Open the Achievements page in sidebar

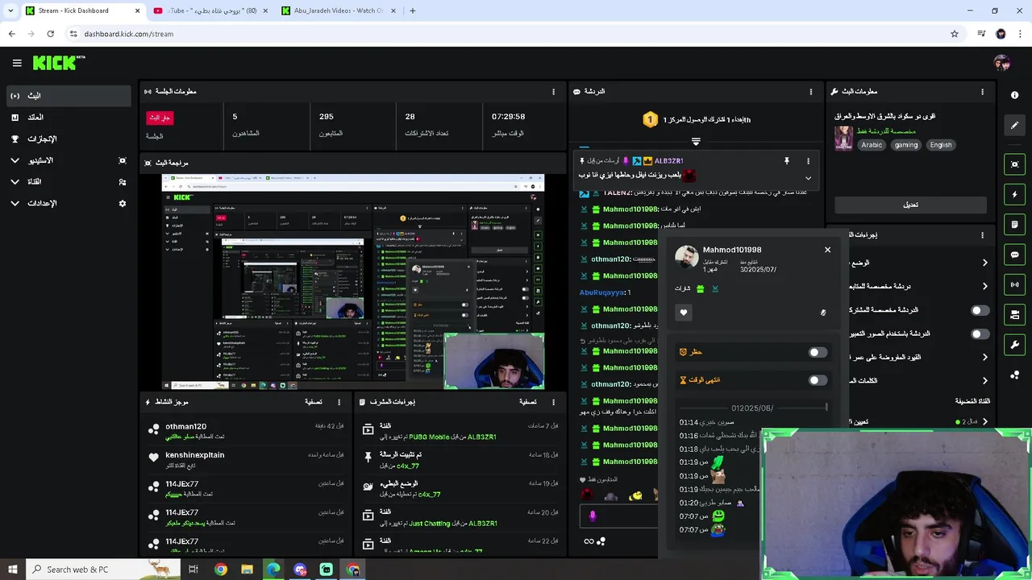pos(68,139)
